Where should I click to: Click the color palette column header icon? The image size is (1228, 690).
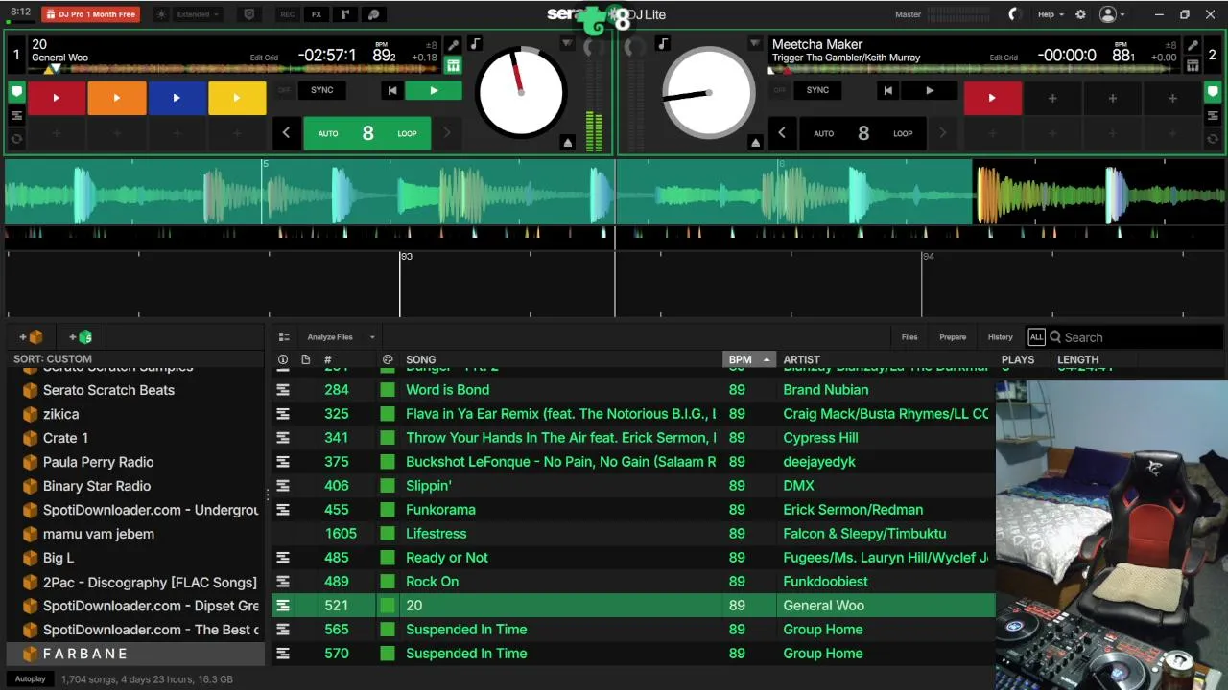(388, 359)
